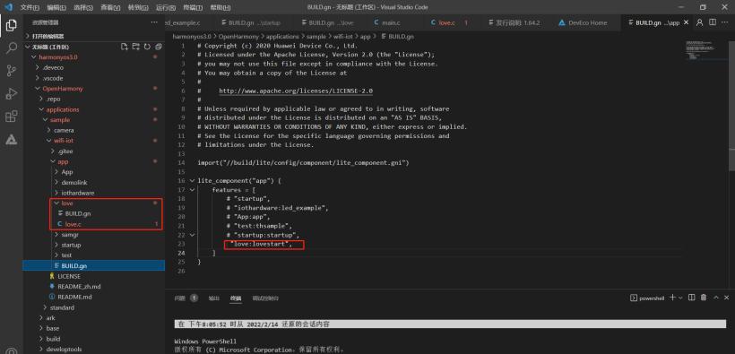This screenshot has width=735, height=354.
Task: Open the View menu
Action: (x=110, y=7)
